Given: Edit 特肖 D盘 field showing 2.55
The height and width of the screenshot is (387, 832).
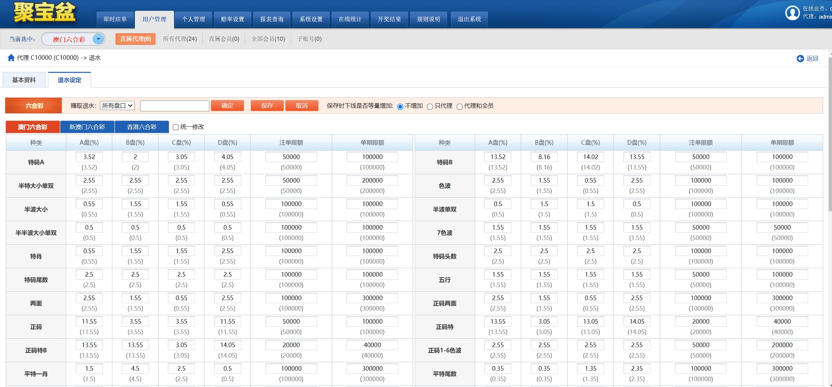Looking at the screenshot, I should pos(228,251).
